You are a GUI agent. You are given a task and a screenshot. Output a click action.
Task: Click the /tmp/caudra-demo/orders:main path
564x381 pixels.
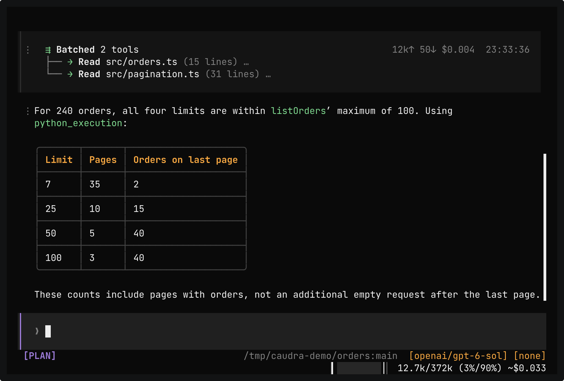pos(321,356)
